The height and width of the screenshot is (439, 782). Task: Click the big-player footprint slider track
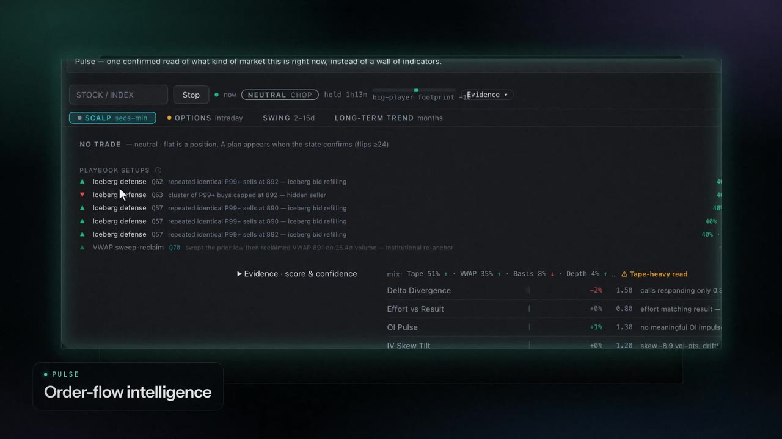point(414,90)
